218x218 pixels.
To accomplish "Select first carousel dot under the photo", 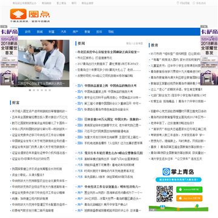I will pyautogui.click(x=30, y=90).
